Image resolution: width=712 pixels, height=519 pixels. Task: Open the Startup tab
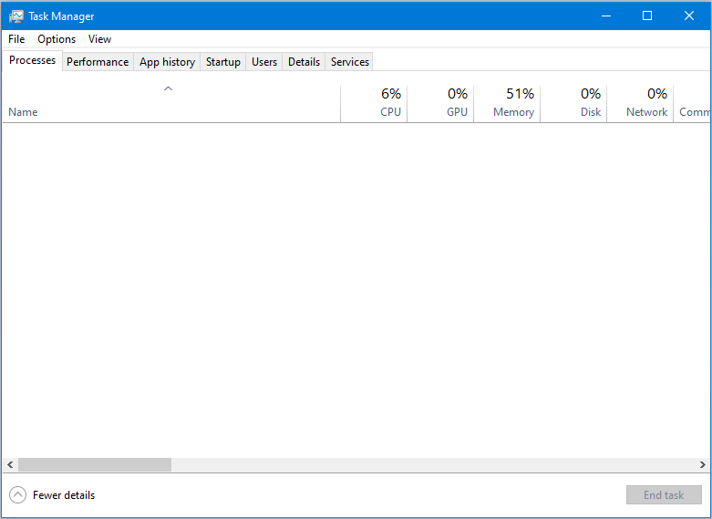(223, 62)
